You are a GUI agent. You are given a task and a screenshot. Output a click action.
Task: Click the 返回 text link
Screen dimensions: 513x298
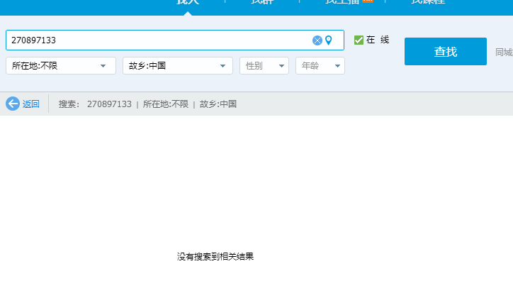coord(31,104)
